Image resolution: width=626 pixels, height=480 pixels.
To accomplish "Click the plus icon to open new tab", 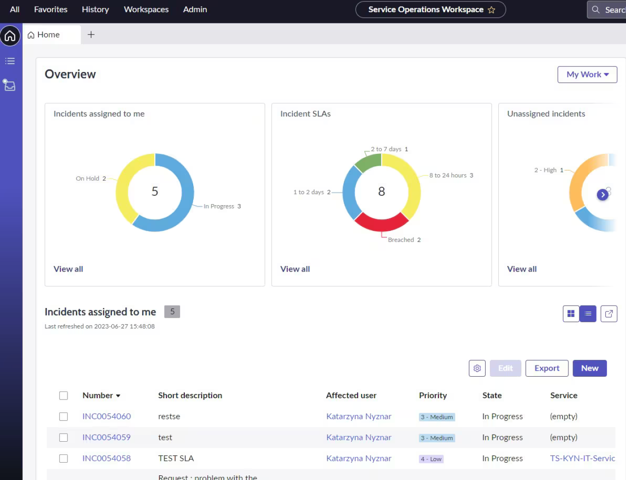I will pos(91,35).
